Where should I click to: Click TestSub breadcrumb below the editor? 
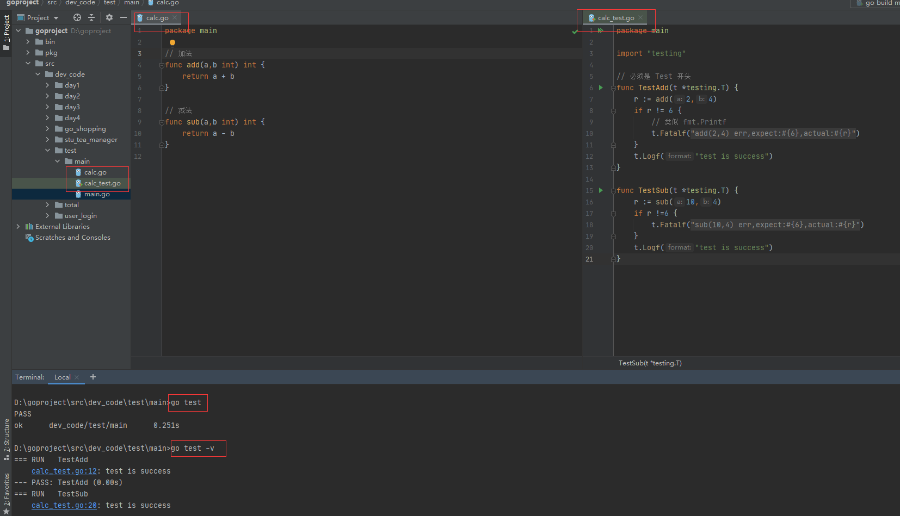pos(650,363)
